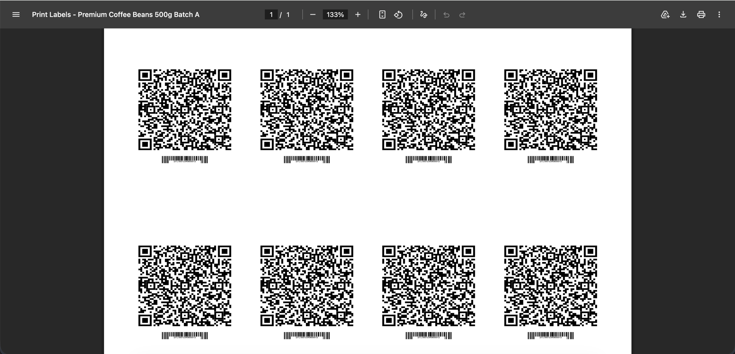735x354 pixels.
Task: Open the more actions menu
Action: click(719, 14)
